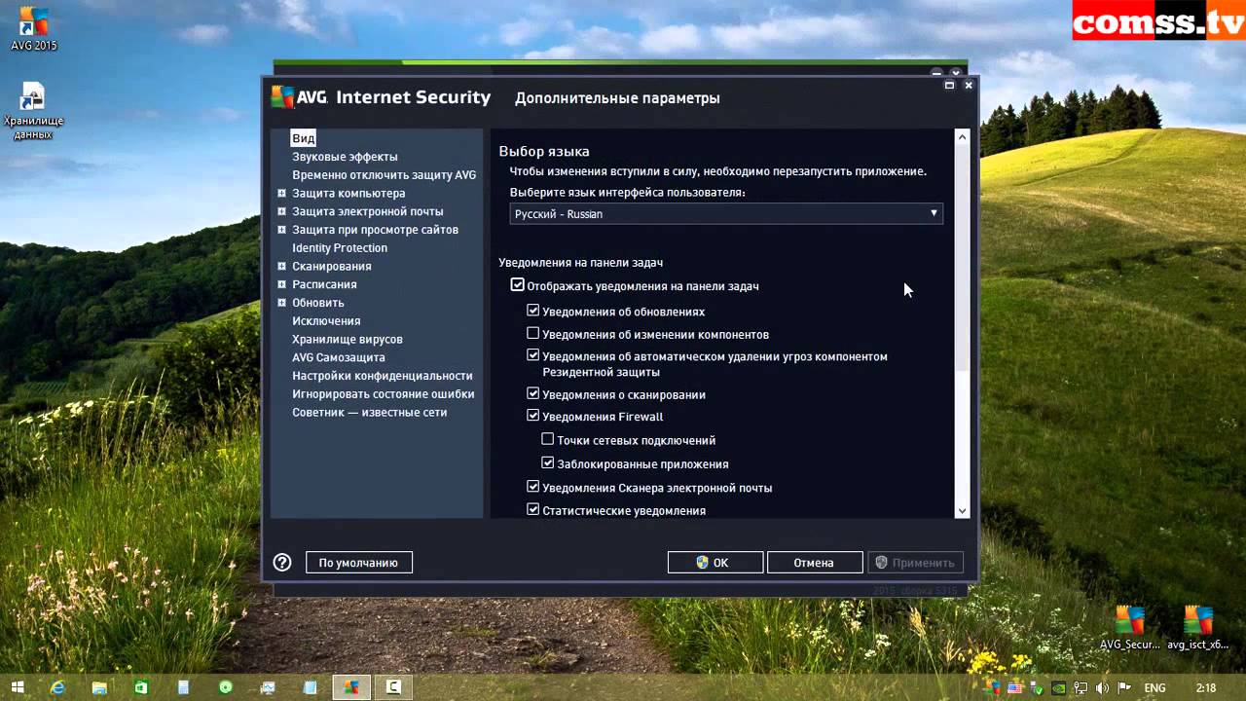Switch to the AVG taskbar window

(x=351, y=687)
